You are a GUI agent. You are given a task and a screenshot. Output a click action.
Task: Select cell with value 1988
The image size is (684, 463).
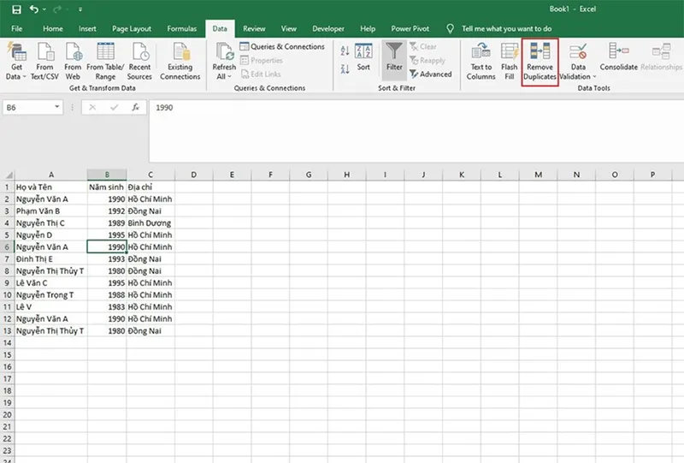(x=107, y=295)
